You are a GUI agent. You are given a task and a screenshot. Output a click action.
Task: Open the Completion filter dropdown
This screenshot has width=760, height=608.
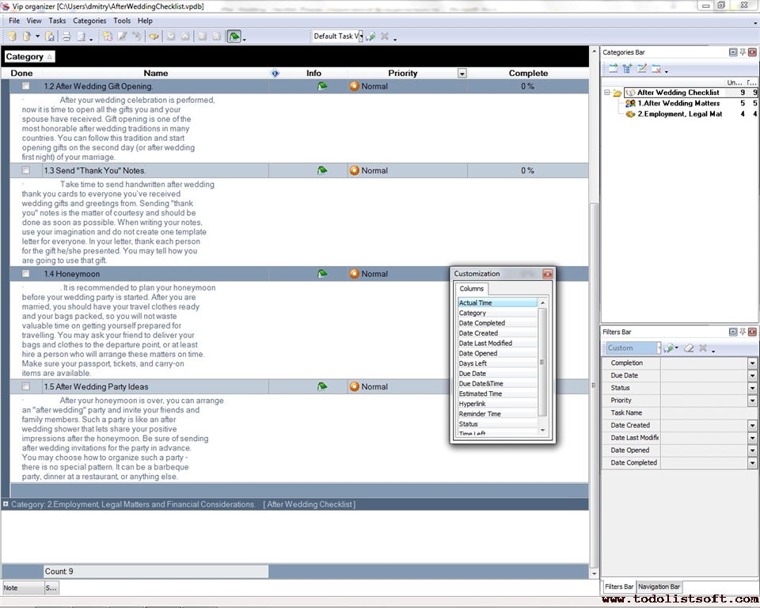coord(752,363)
